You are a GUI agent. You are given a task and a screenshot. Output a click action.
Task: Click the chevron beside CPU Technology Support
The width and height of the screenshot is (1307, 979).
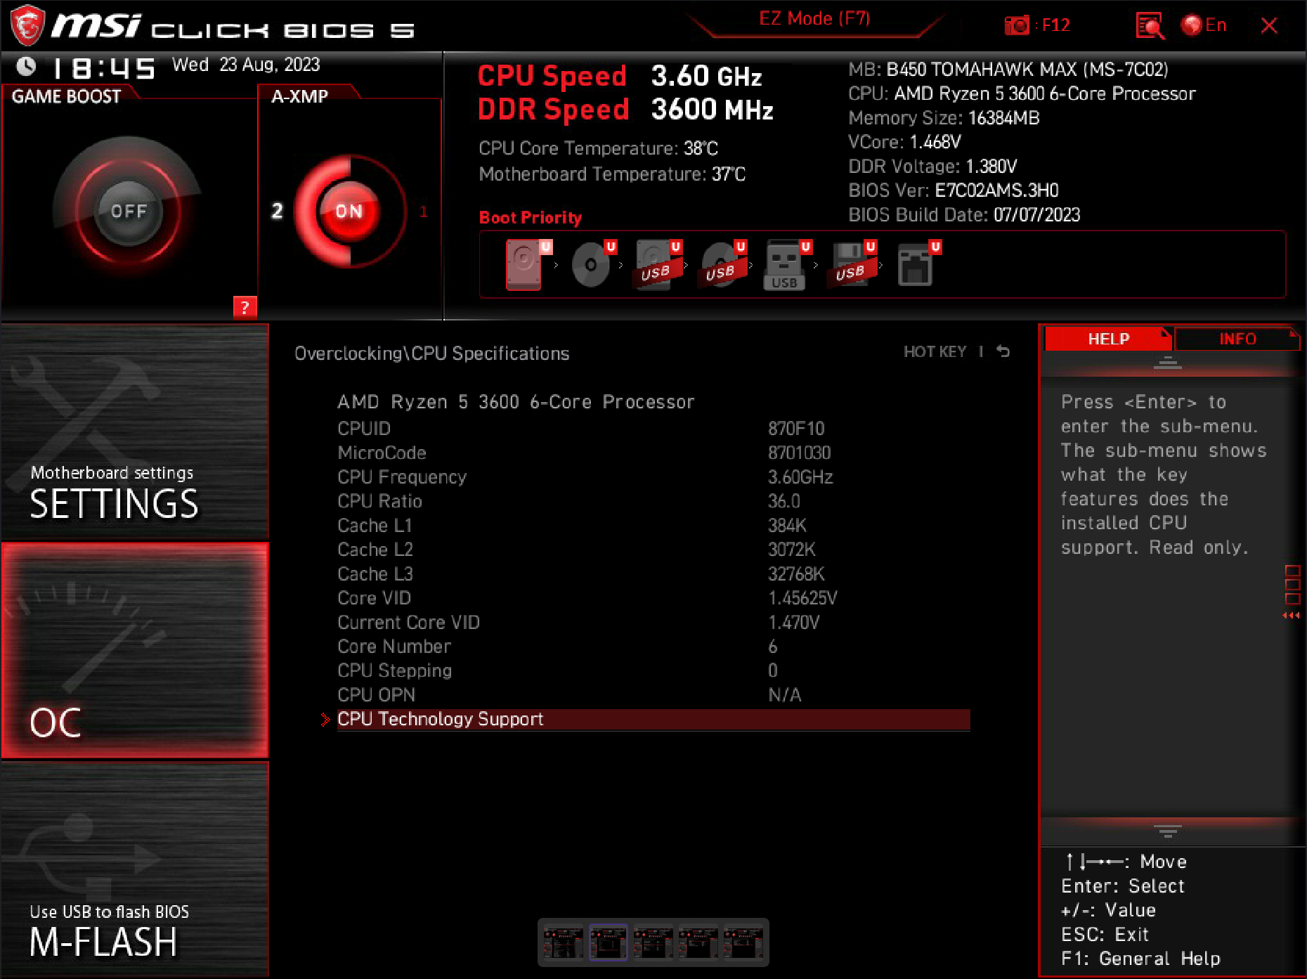pos(325,719)
